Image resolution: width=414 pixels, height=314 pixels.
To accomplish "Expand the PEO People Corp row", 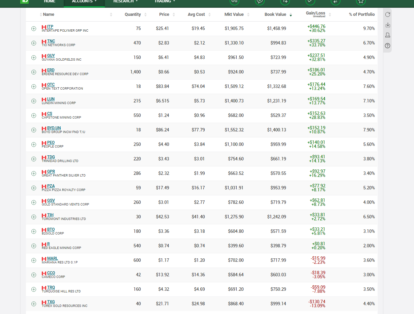I will pyautogui.click(x=34, y=145).
